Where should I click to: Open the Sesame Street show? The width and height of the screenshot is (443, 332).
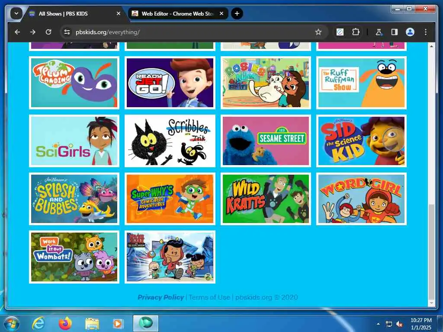266,141
